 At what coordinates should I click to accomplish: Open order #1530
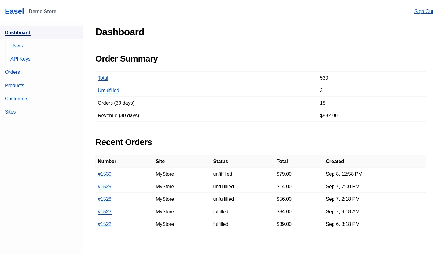105,174
